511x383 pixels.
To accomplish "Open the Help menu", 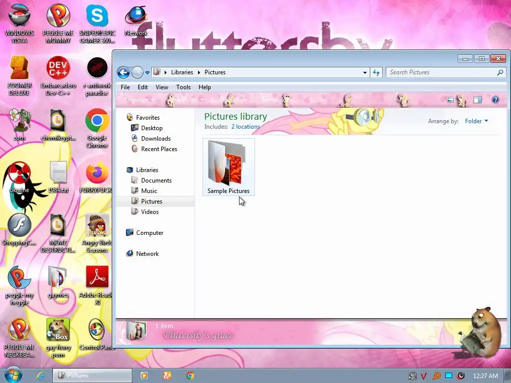I will [205, 87].
